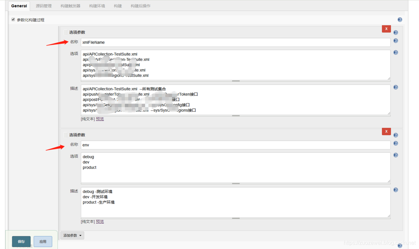Open help for xmlFileName choices field
The image size is (419, 249).
click(x=396, y=53)
